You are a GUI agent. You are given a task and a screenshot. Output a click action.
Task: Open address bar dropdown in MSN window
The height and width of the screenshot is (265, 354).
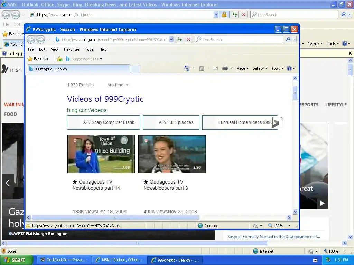(216, 14)
